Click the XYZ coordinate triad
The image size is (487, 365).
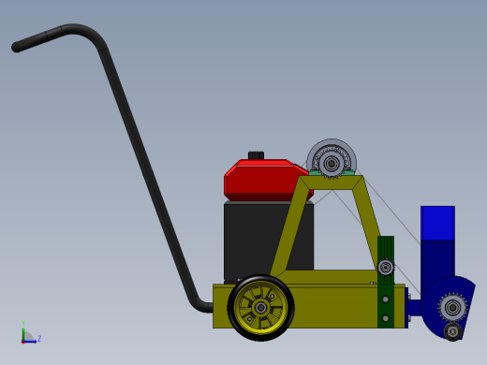click(x=31, y=332)
